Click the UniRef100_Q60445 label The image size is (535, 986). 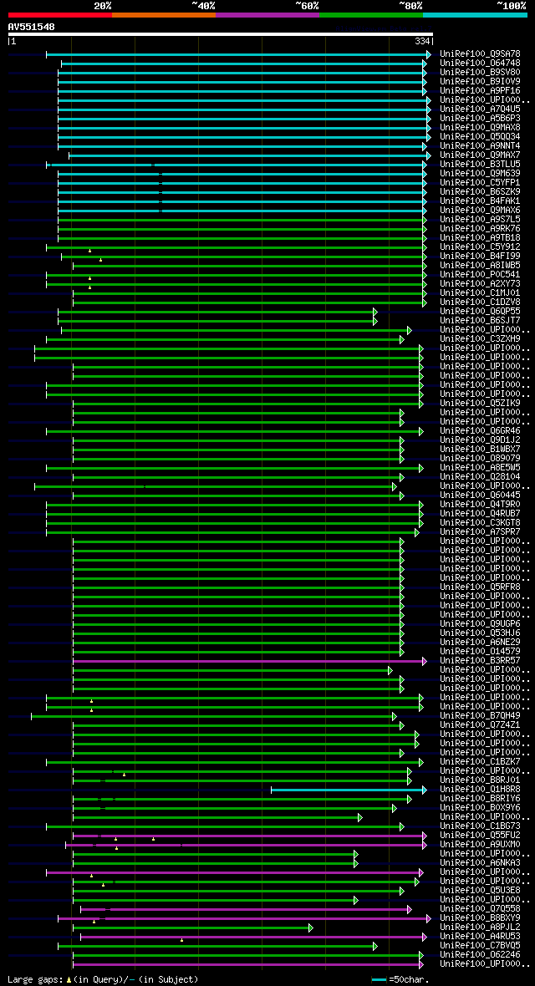tap(480, 495)
